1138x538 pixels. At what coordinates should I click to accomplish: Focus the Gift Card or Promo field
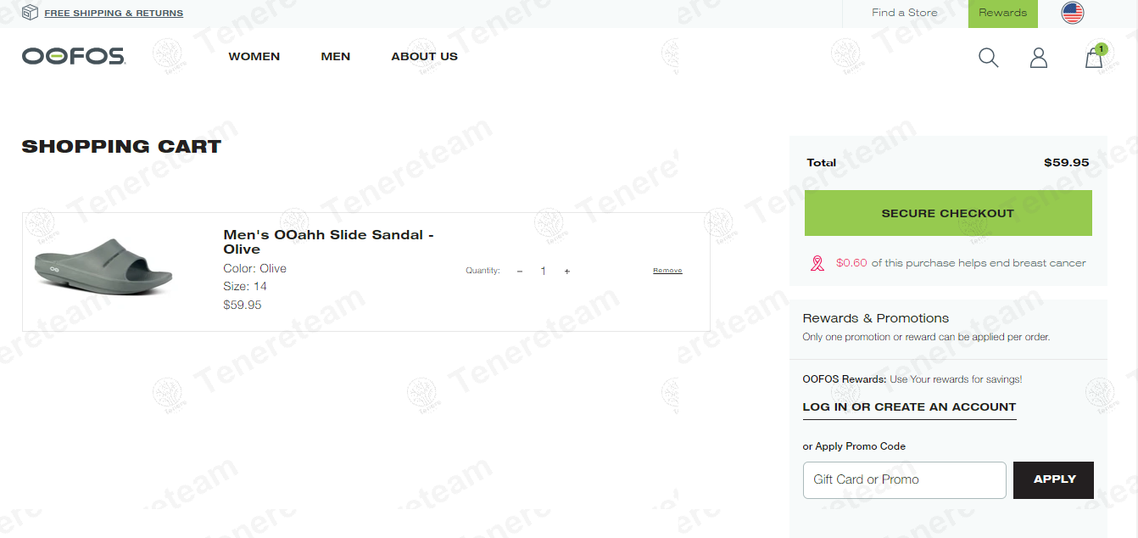pyautogui.click(x=904, y=479)
